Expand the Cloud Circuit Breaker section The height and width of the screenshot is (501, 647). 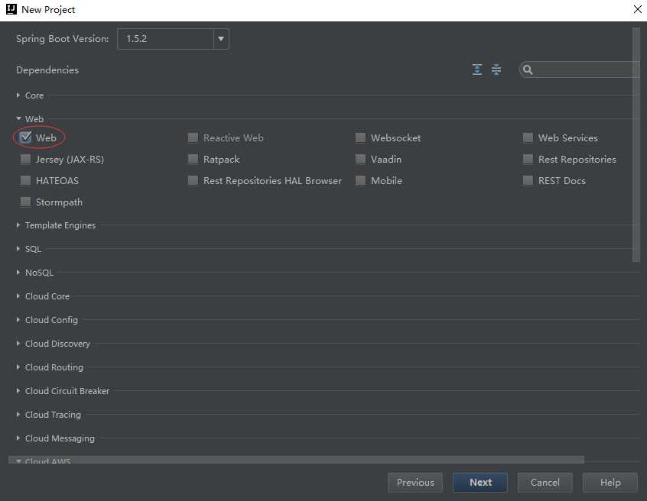click(x=18, y=390)
